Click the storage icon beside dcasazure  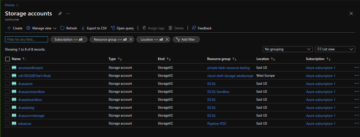(14, 83)
